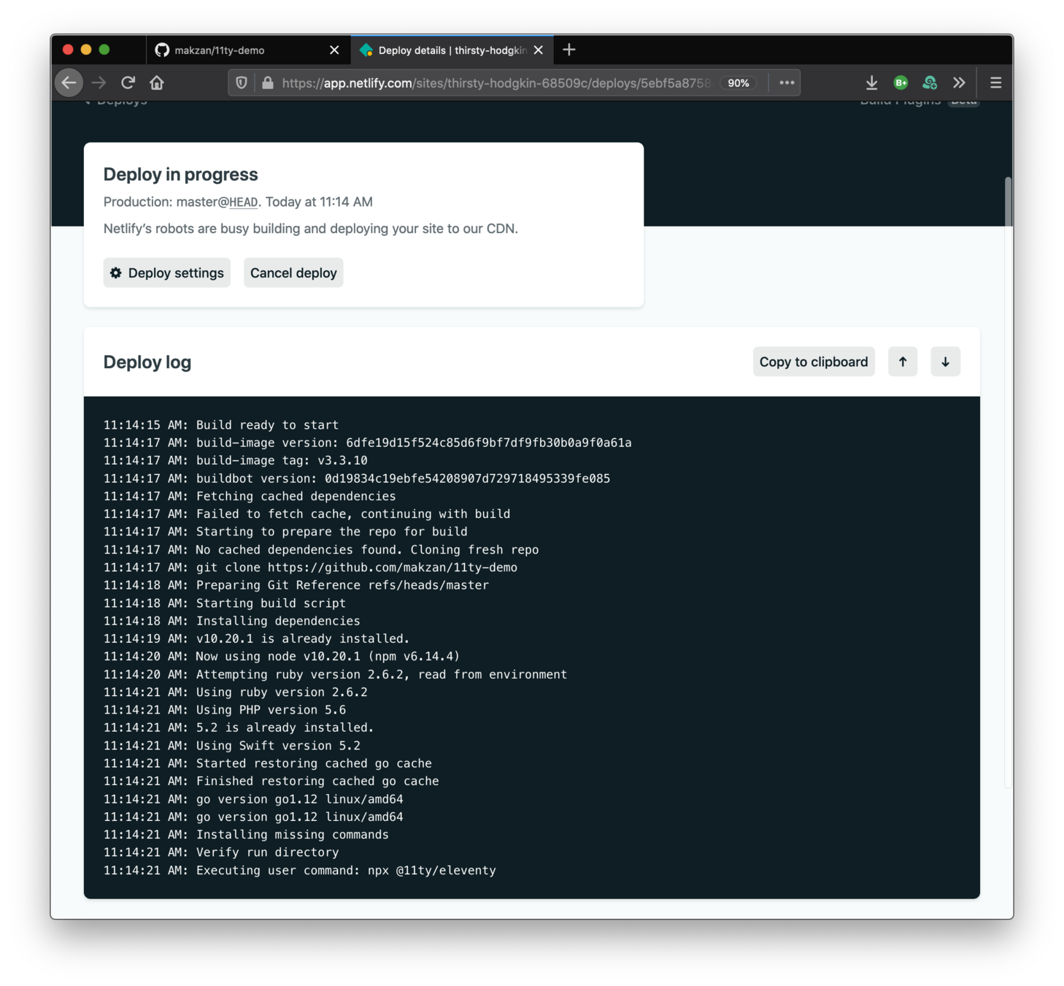Click the browser forward arrow

click(x=99, y=83)
